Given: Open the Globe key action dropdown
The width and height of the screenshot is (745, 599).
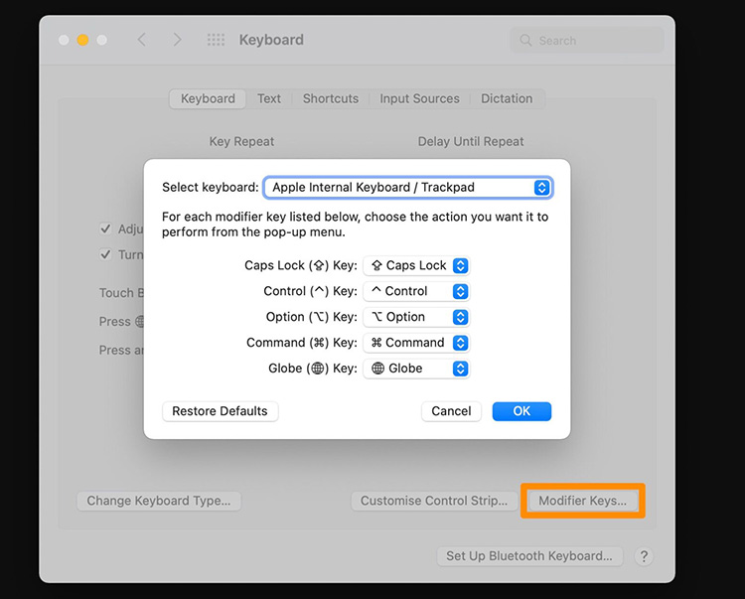Looking at the screenshot, I should (416, 369).
